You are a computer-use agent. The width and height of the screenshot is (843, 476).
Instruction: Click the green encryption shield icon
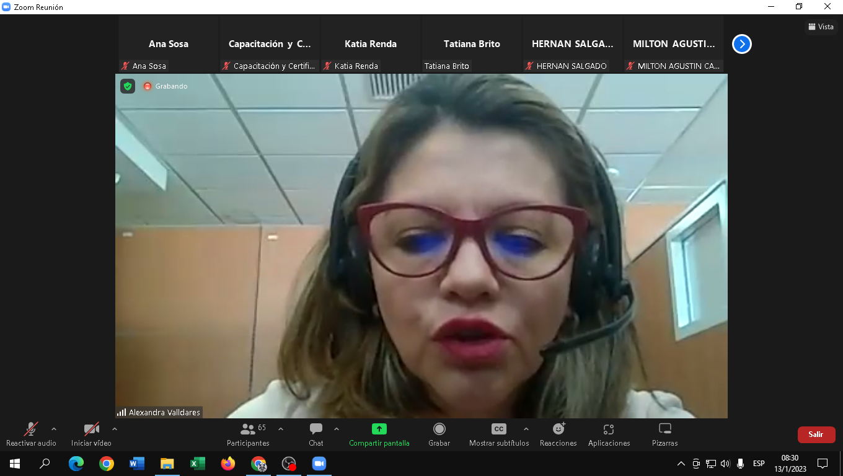pyautogui.click(x=128, y=86)
